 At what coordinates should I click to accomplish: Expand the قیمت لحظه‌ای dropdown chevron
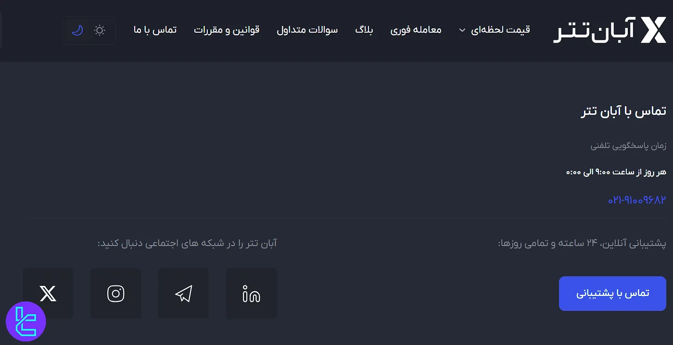[462, 30]
